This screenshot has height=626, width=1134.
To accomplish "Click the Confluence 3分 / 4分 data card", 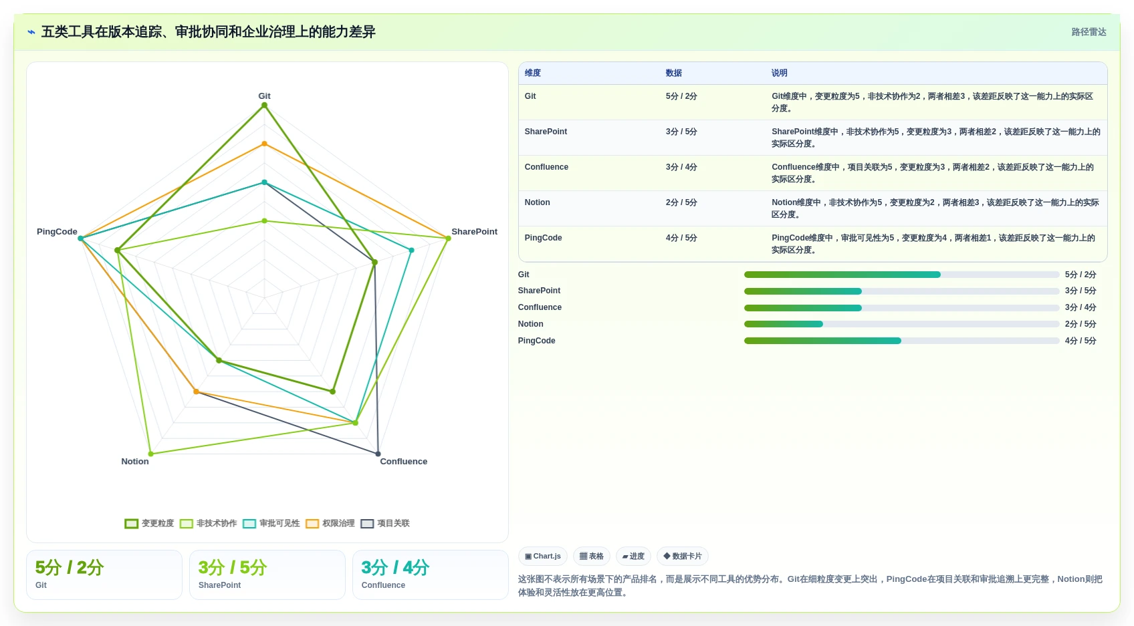I will point(431,575).
